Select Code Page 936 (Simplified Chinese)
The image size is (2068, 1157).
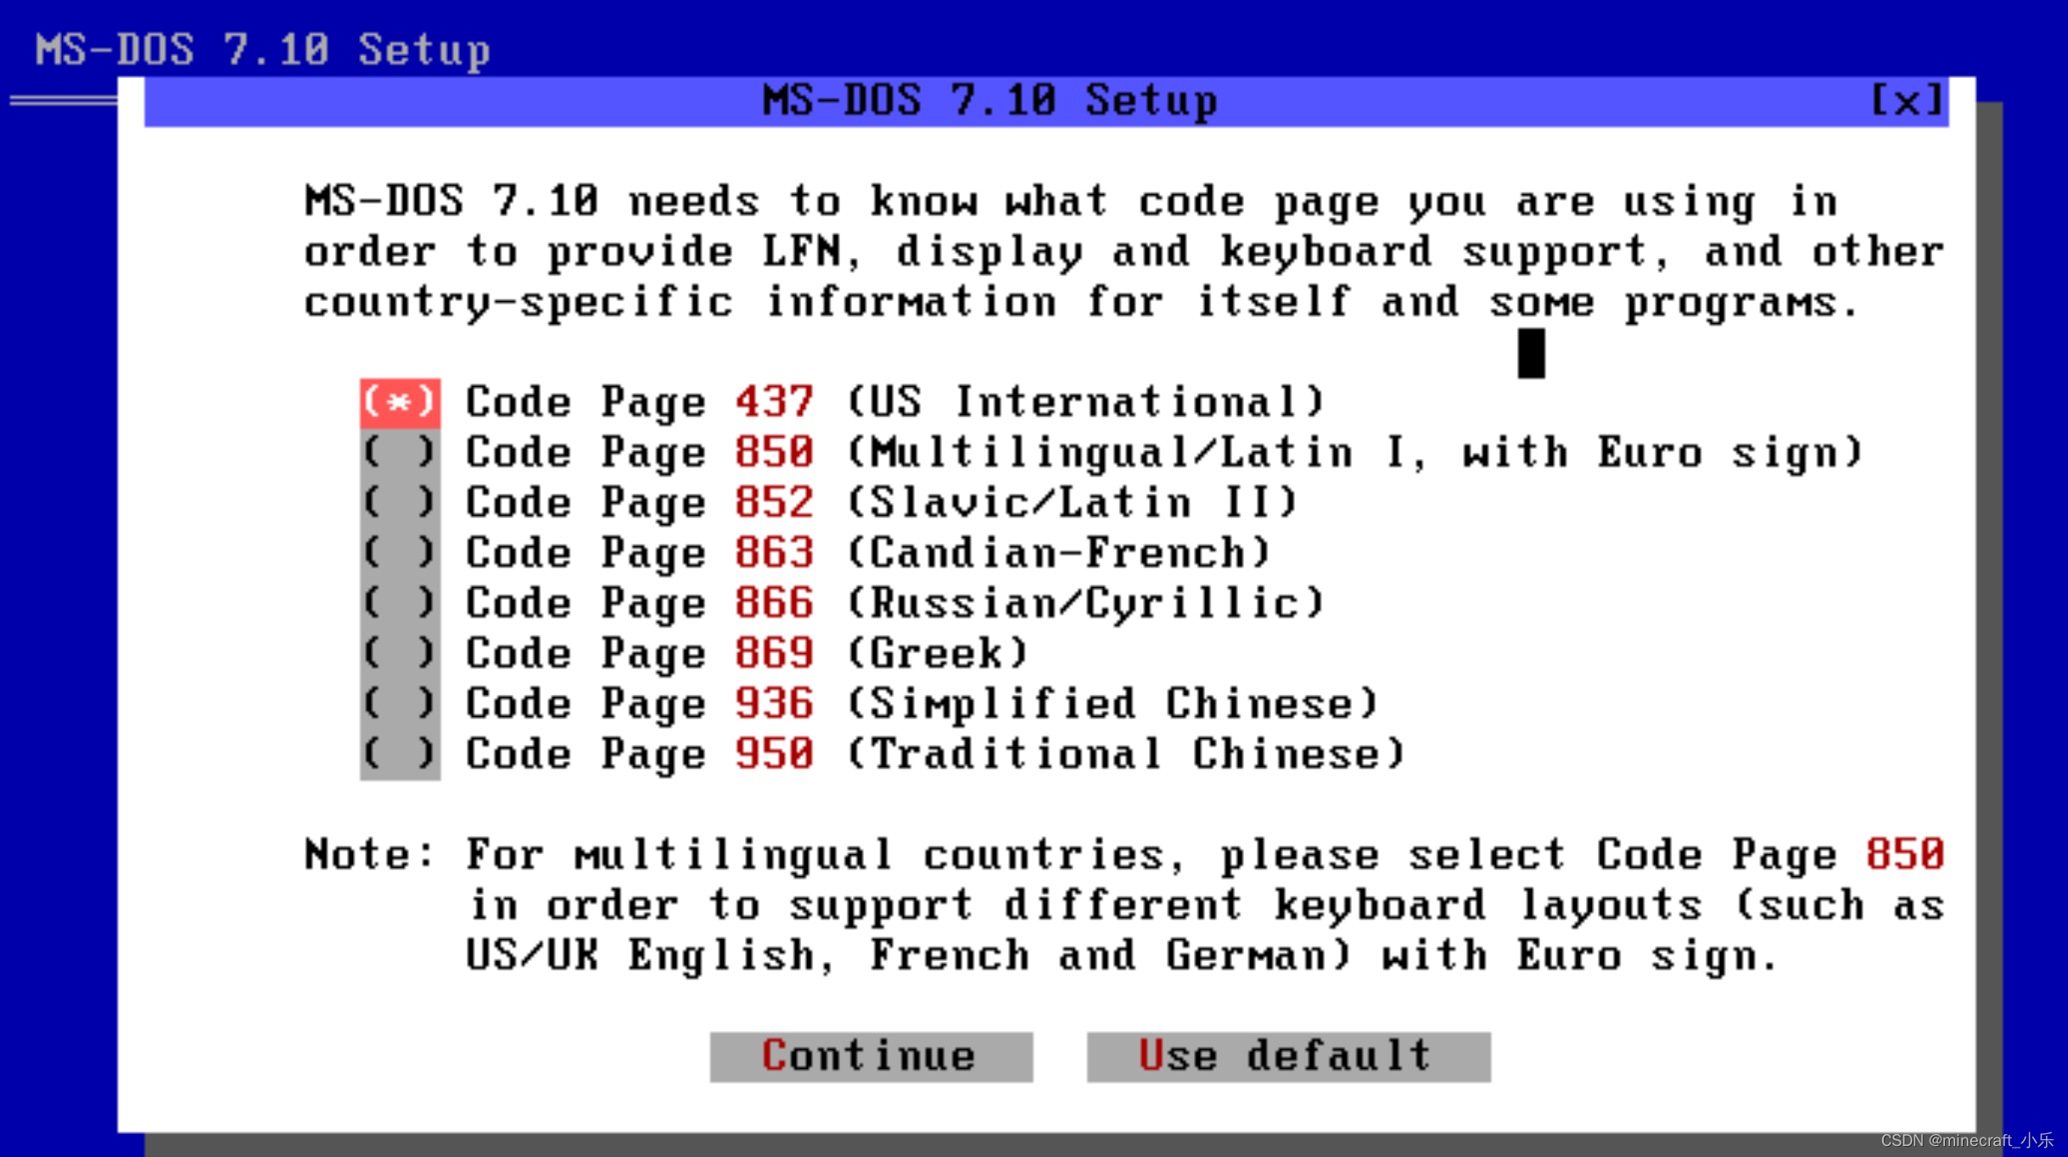click(400, 702)
